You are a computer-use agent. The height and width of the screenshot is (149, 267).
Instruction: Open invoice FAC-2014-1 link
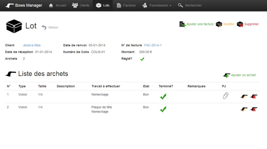click(x=153, y=45)
